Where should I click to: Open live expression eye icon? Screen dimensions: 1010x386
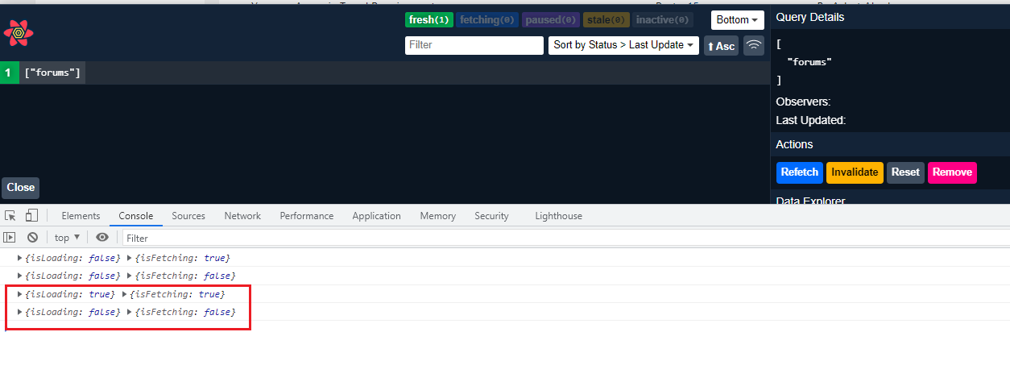[x=102, y=238]
